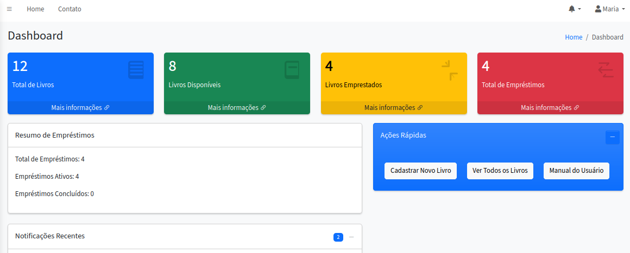This screenshot has width=630, height=253.
Task: Click the exchange arrows icon on Total de Empréstimos
Action: point(606,70)
